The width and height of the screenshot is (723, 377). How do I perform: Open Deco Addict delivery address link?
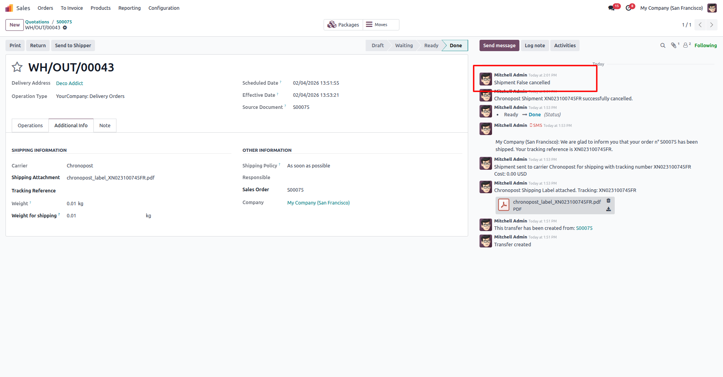point(70,84)
